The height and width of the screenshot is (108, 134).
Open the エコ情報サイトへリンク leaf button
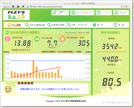(x=60, y=13)
